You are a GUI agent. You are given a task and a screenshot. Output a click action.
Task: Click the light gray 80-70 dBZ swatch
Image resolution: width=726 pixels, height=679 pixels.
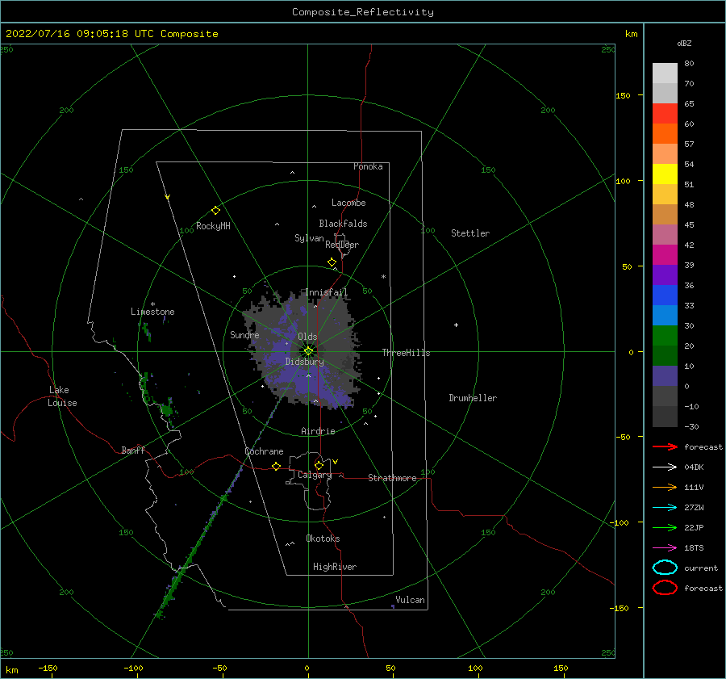click(665, 73)
